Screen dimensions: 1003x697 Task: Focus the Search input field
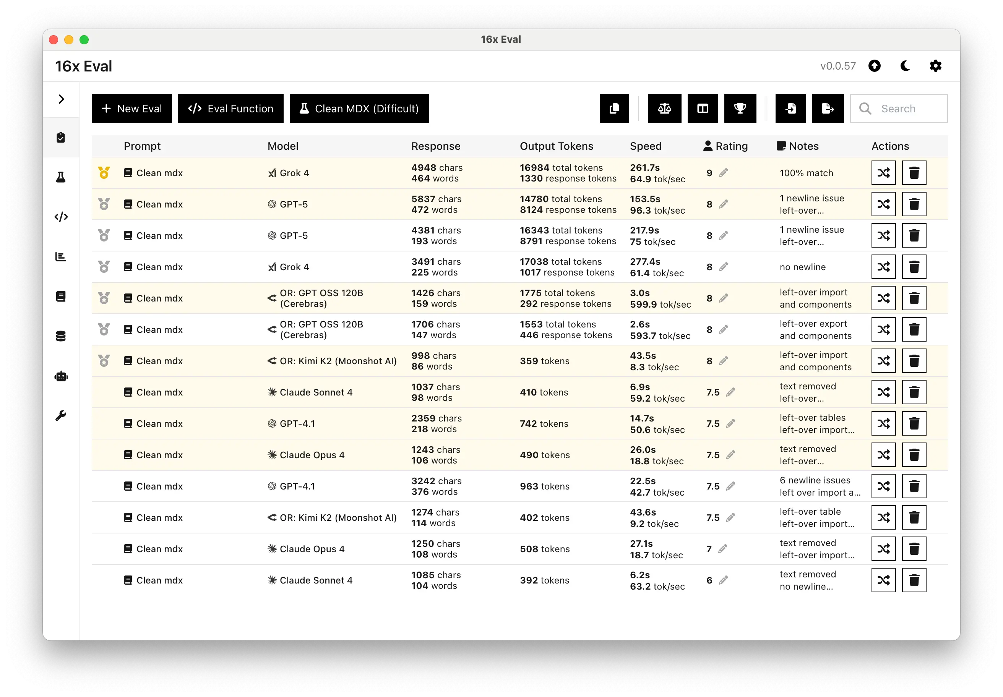click(899, 108)
